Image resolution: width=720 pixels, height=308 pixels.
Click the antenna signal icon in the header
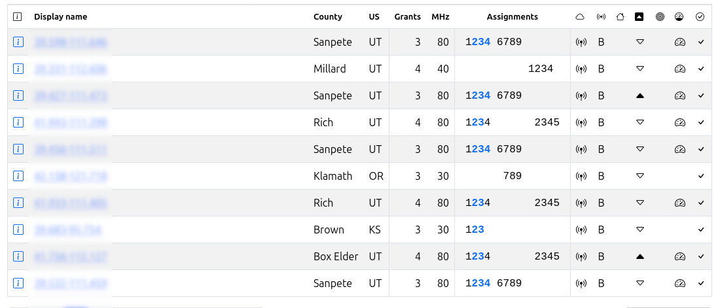coord(601,17)
